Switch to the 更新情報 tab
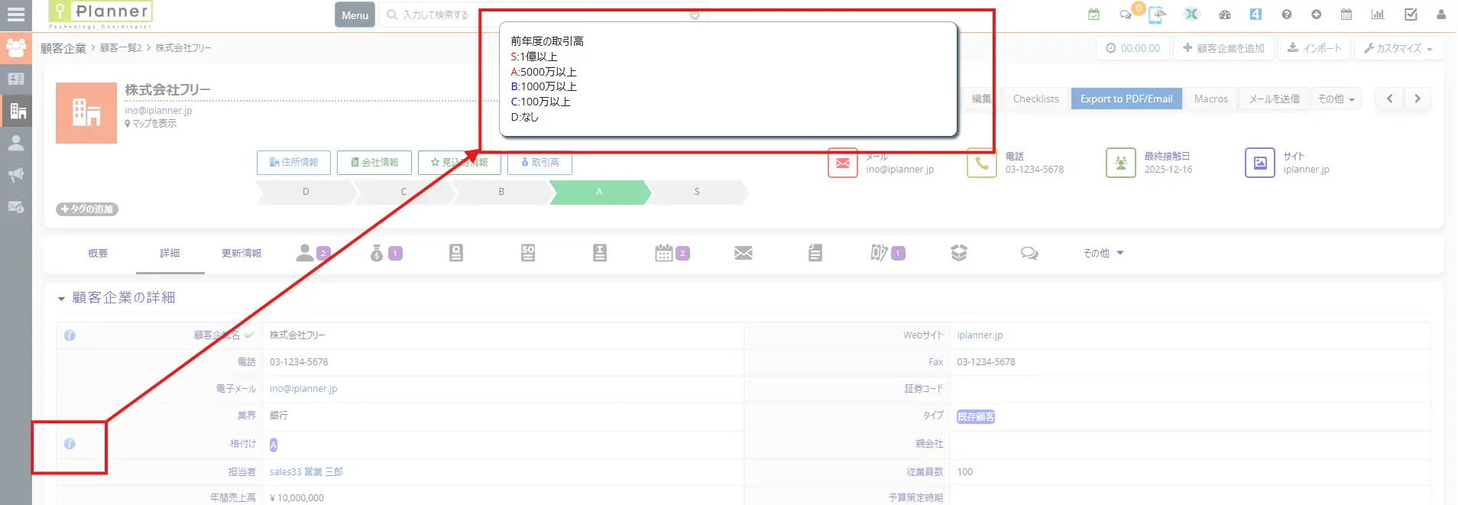This screenshot has height=505, width=1458. [x=241, y=254]
